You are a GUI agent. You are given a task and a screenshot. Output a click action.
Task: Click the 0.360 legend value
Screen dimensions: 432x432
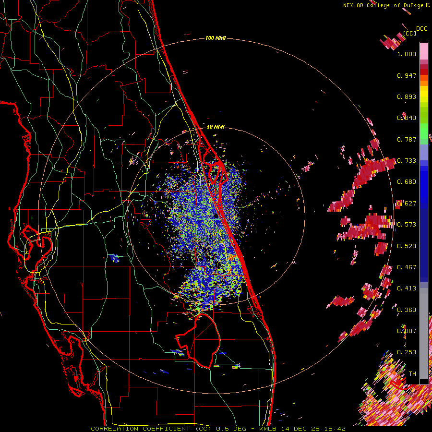[407, 310]
